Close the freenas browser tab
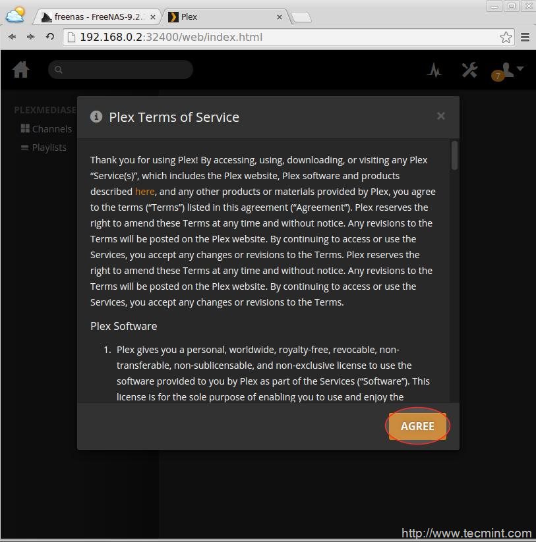 (x=152, y=17)
